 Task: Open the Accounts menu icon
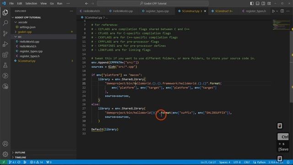(5, 143)
